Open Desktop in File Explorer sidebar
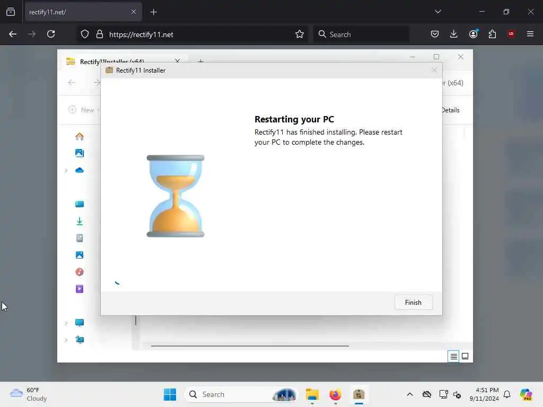Viewport: 543px width, 407px height. tap(80, 204)
